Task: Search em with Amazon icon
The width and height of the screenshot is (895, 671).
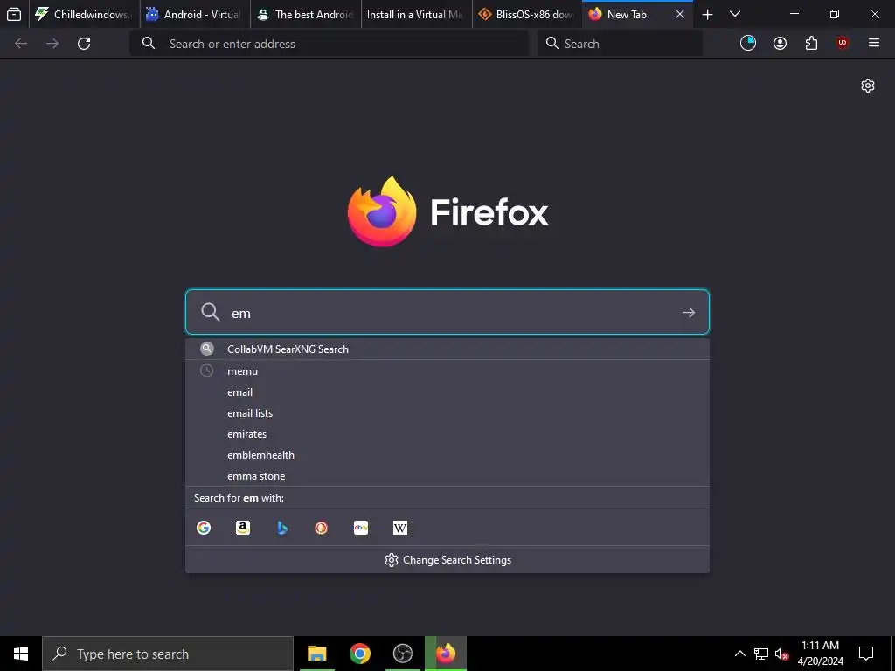Action: click(x=243, y=528)
